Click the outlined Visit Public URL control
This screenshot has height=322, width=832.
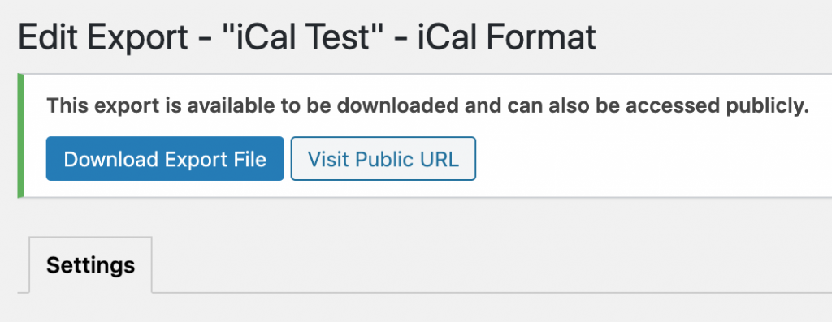click(x=383, y=159)
